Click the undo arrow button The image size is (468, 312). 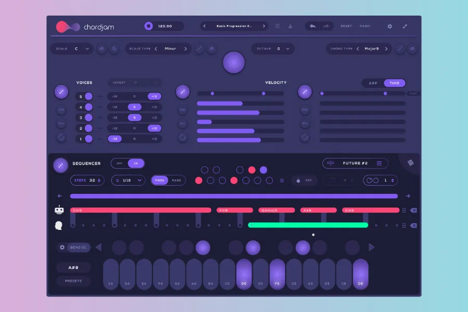pos(313,26)
